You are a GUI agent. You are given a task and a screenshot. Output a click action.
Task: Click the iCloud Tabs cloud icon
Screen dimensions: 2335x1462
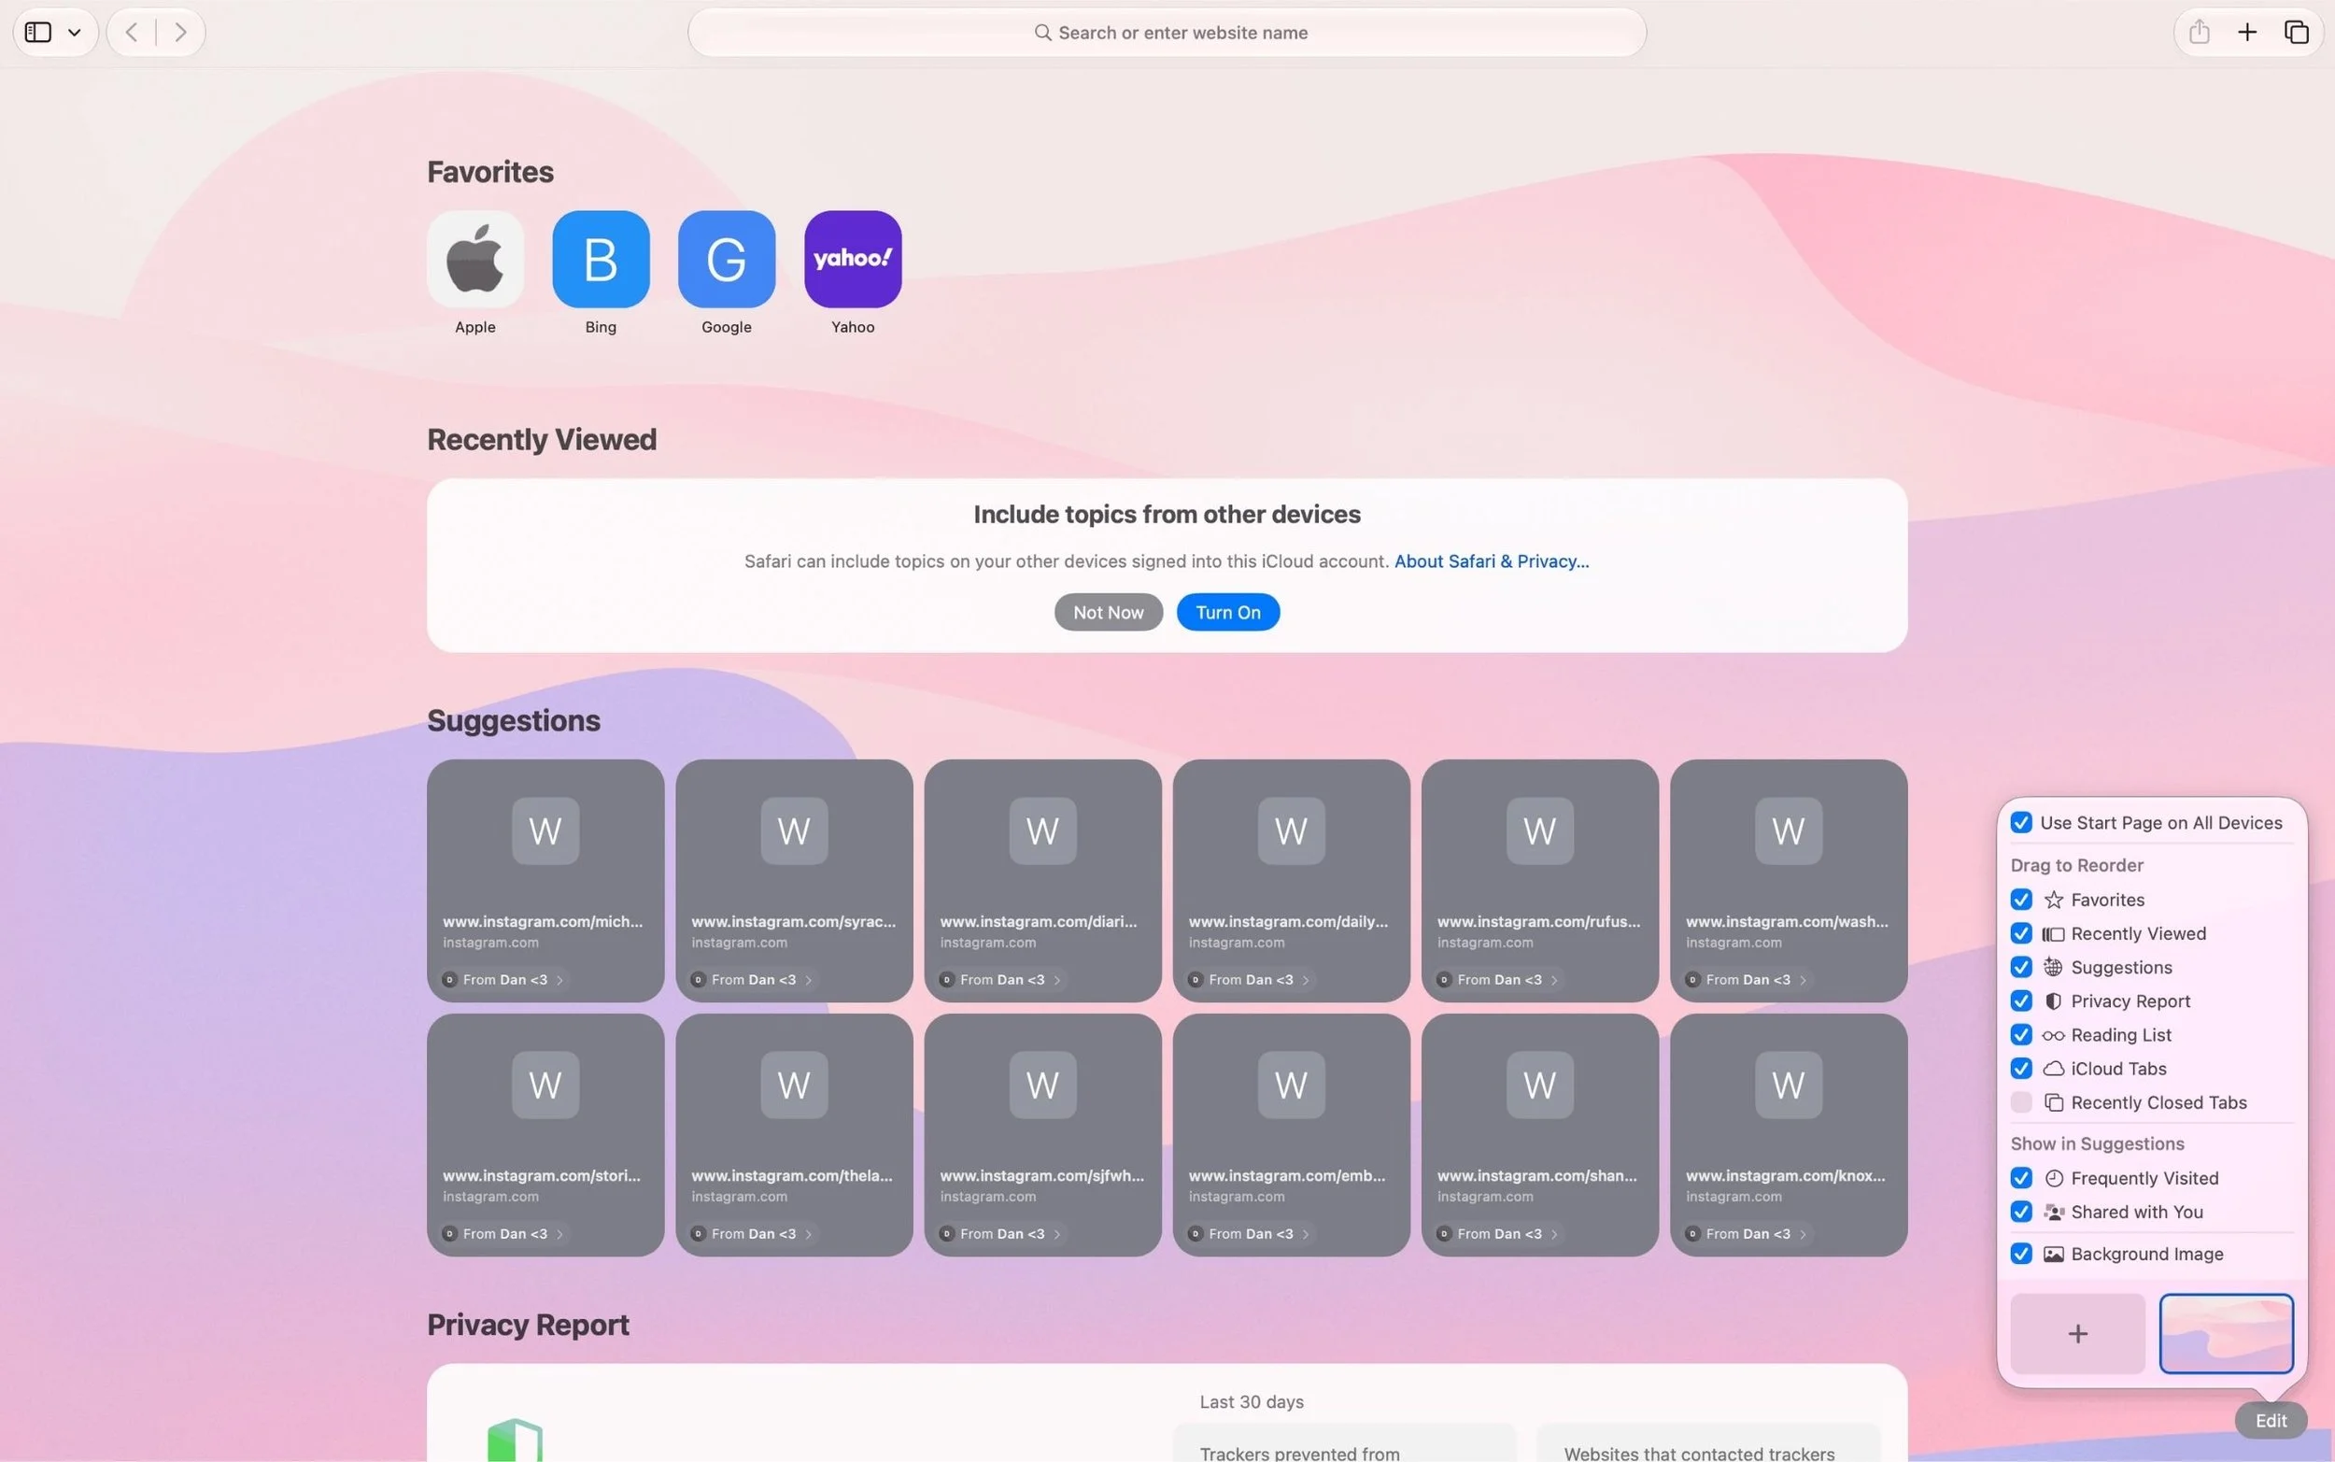click(x=2054, y=1069)
